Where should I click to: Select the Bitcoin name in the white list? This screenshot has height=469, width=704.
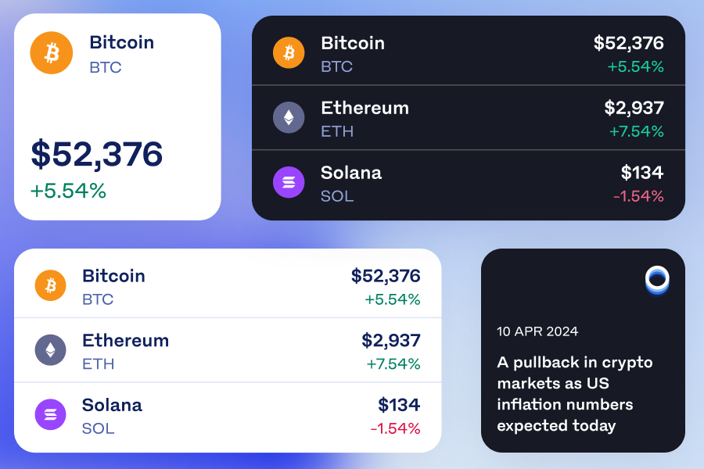point(113,276)
